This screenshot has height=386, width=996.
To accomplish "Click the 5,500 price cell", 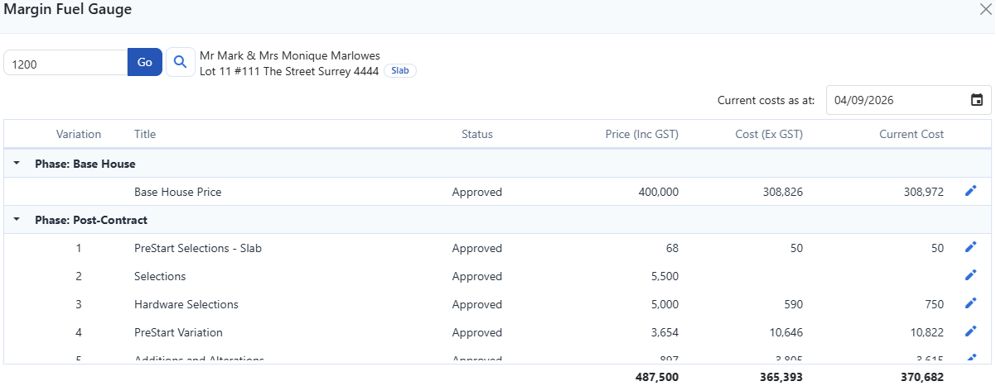I will pyautogui.click(x=666, y=276).
